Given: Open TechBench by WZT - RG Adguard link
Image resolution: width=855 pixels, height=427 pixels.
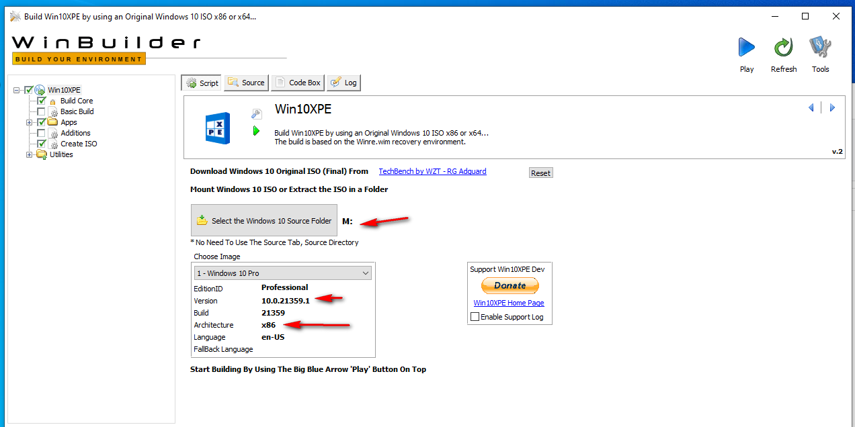Looking at the screenshot, I should click(432, 171).
